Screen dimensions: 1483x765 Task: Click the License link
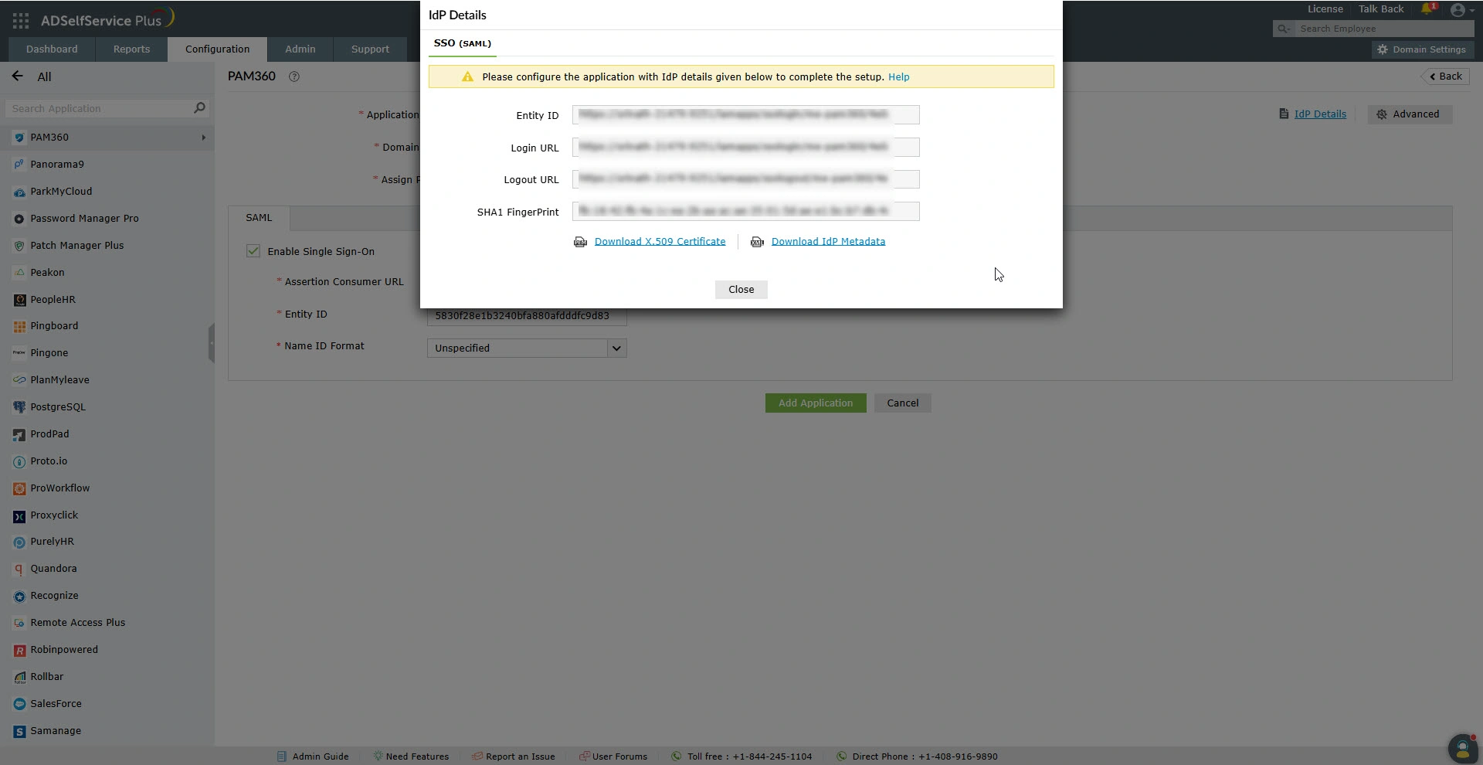pos(1325,9)
